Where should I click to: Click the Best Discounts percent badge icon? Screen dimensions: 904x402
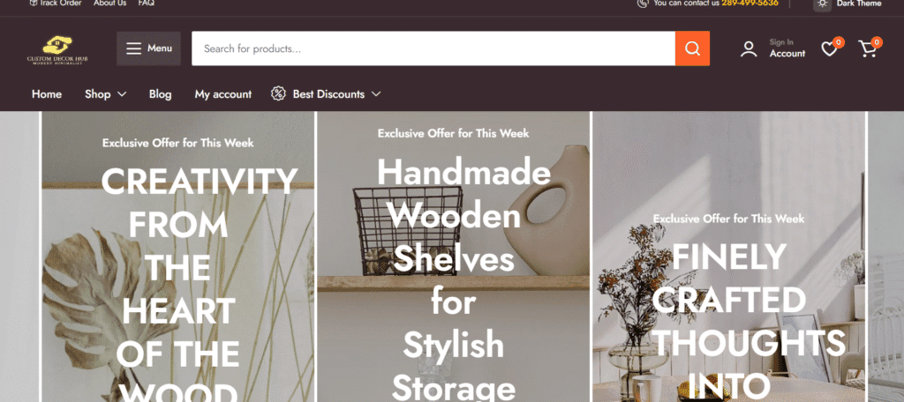[x=278, y=93]
